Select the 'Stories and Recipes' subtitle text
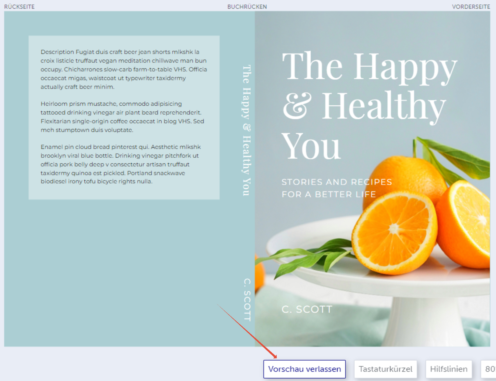 [337, 188]
